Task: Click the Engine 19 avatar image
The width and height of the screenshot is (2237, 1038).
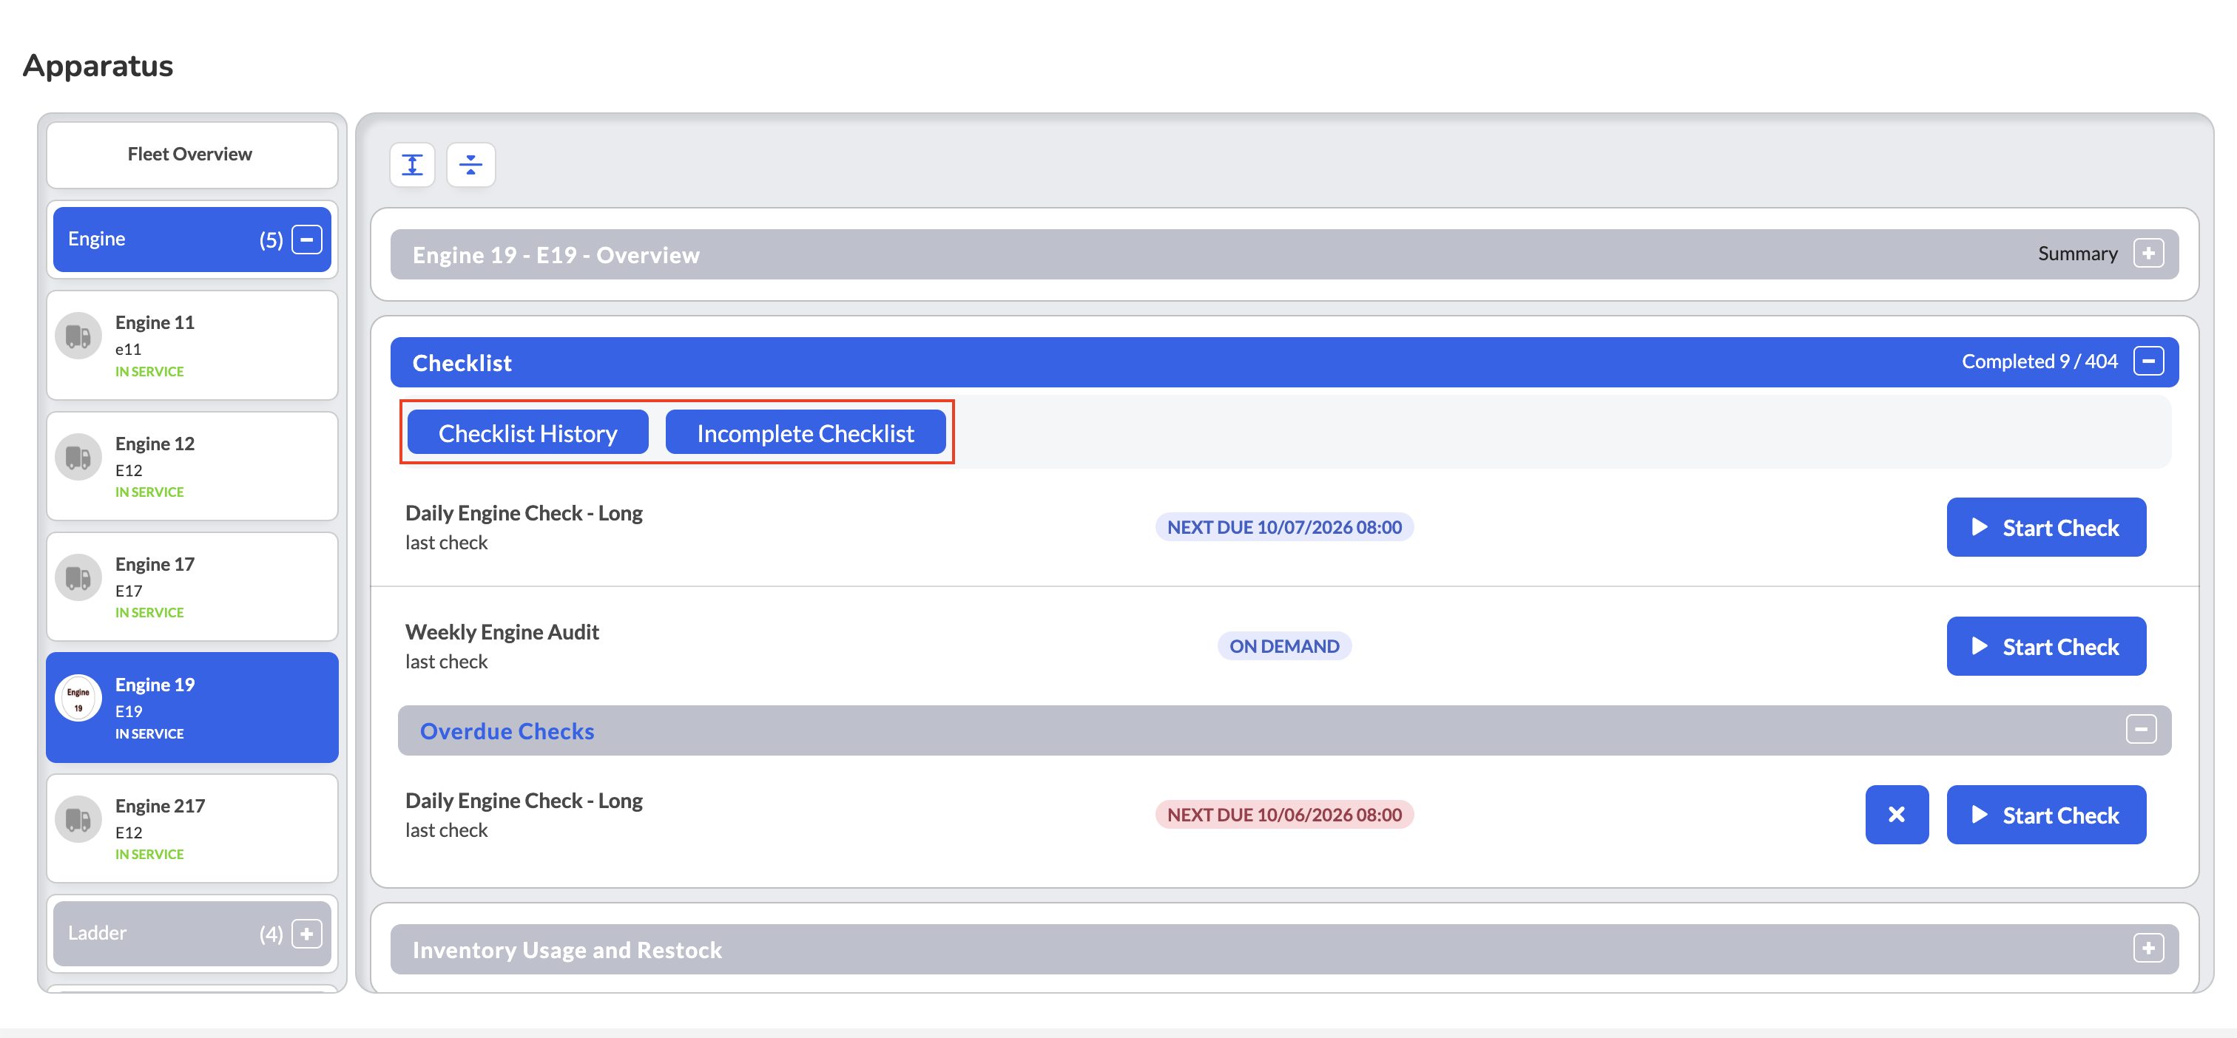Action: pos(78,698)
